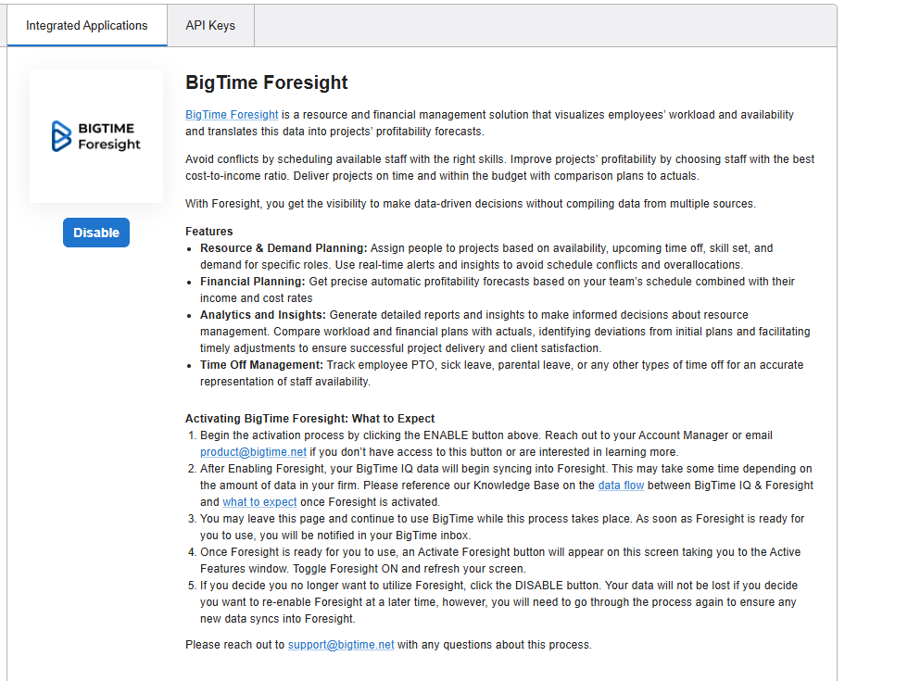Click the BigTime Foresight page heading

click(x=267, y=82)
